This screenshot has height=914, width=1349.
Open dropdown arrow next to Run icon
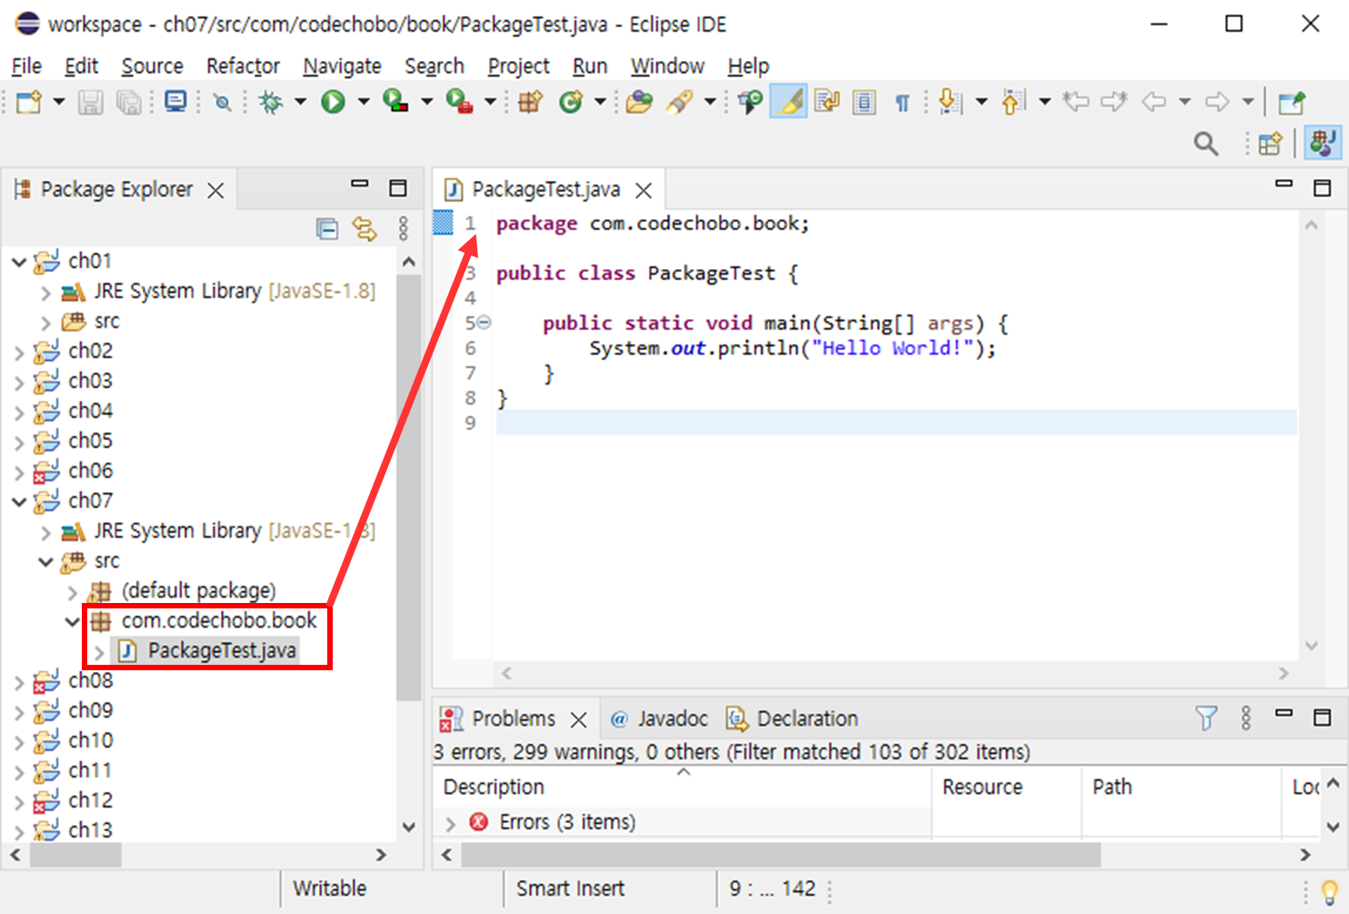363,102
